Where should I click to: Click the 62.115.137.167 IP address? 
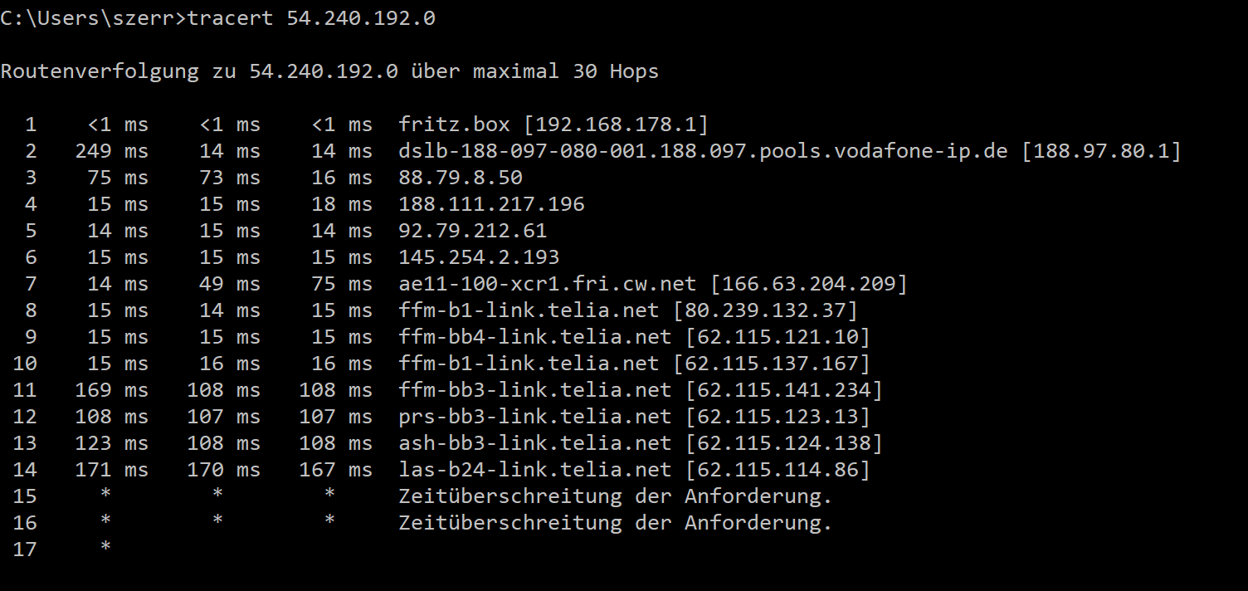tap(772, 364)
